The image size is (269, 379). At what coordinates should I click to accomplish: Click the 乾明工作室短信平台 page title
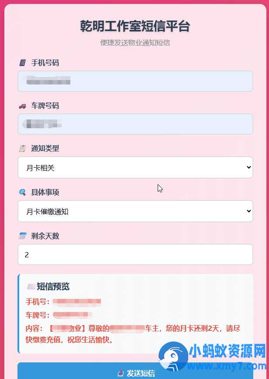pyautogui.click(x=134, y=26)
